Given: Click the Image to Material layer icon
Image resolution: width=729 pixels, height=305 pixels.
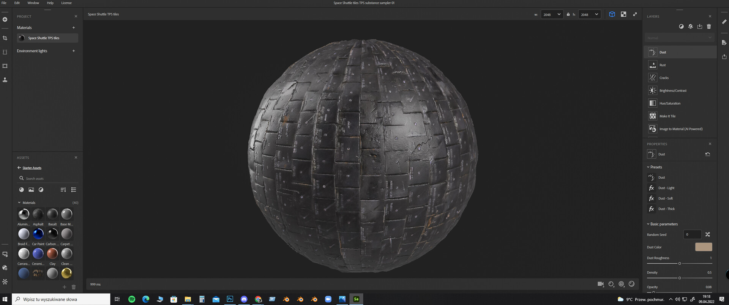Looking at the screenshot, I should click(652, 129).
